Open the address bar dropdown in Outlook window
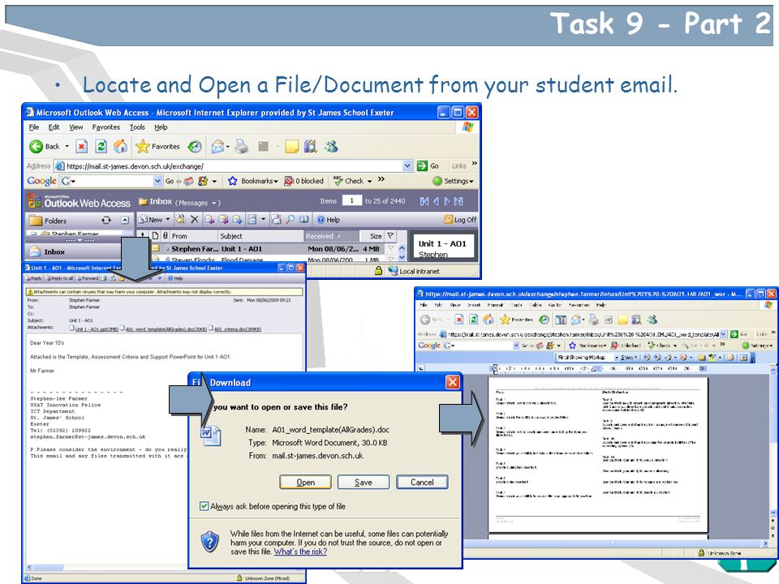779x584 pixels. (407, 165)
